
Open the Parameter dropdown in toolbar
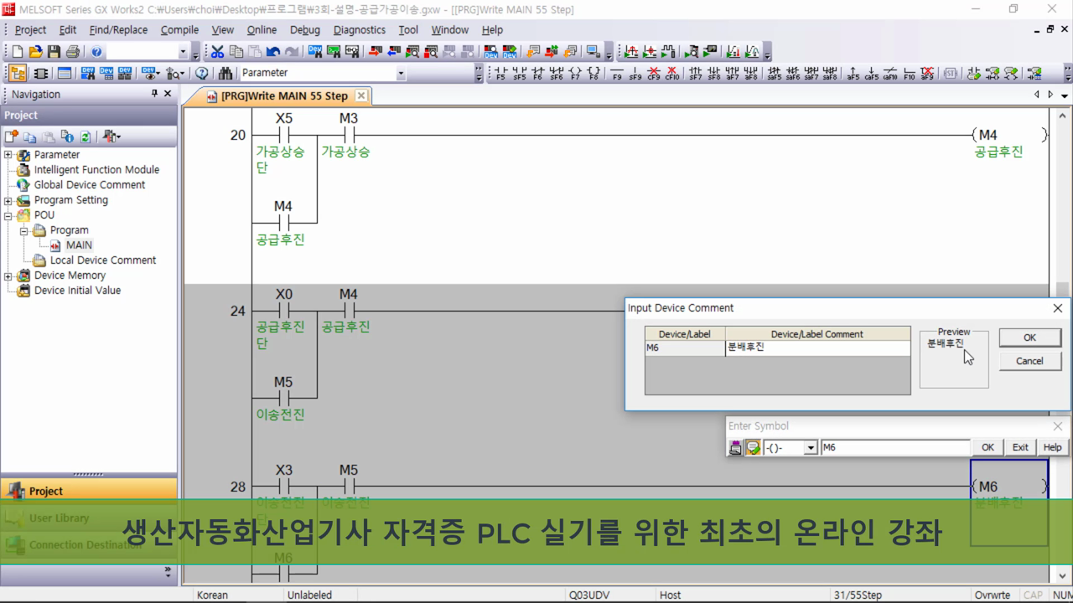coord(401,73)
